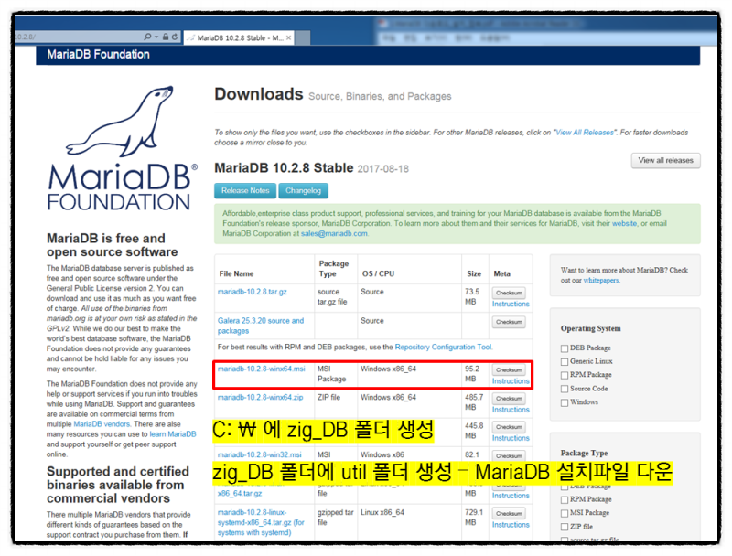Open a new blank tab button

coord(303,38)
